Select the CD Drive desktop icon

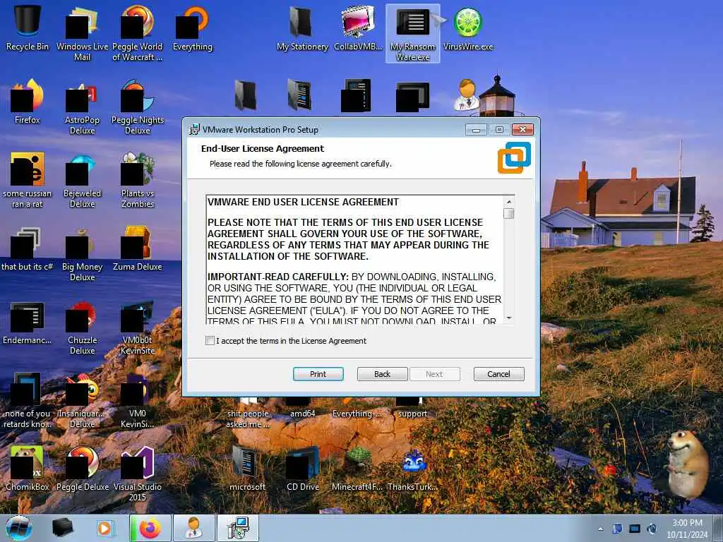tap(302, 469)
